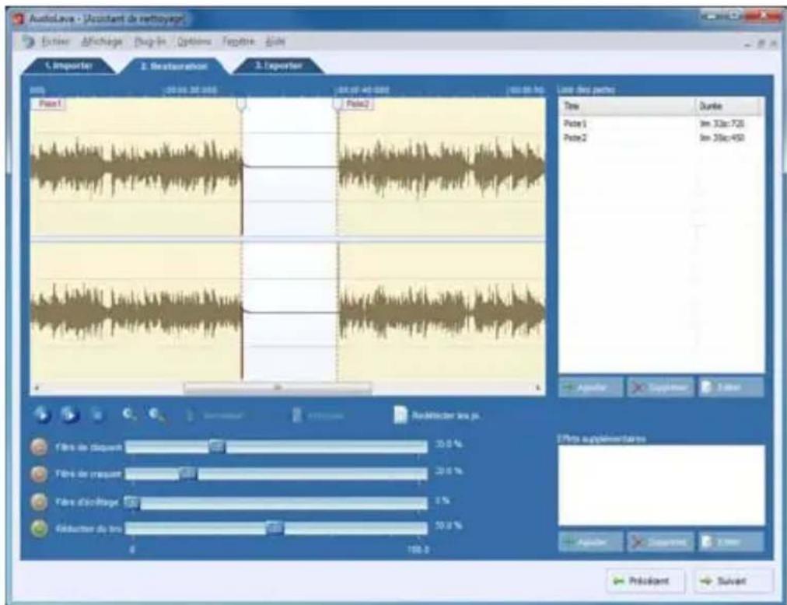The width and height of the screenshot is (787, 605).
Task: Click the Piste1 marker label on waveform
Action: (x=49, y=104)
